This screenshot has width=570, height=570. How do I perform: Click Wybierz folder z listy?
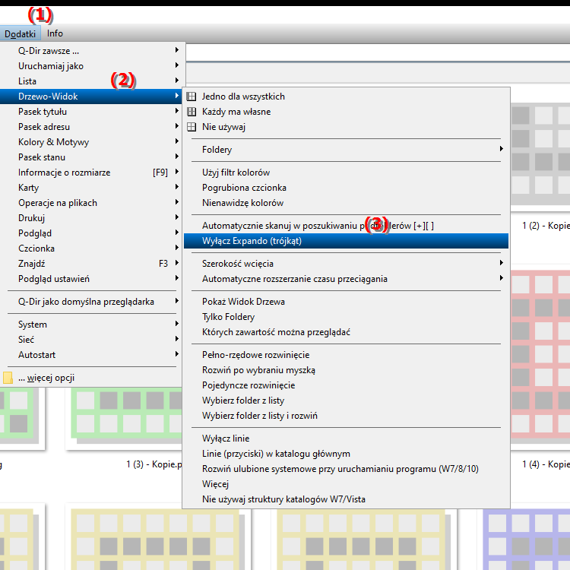(346, 401)
